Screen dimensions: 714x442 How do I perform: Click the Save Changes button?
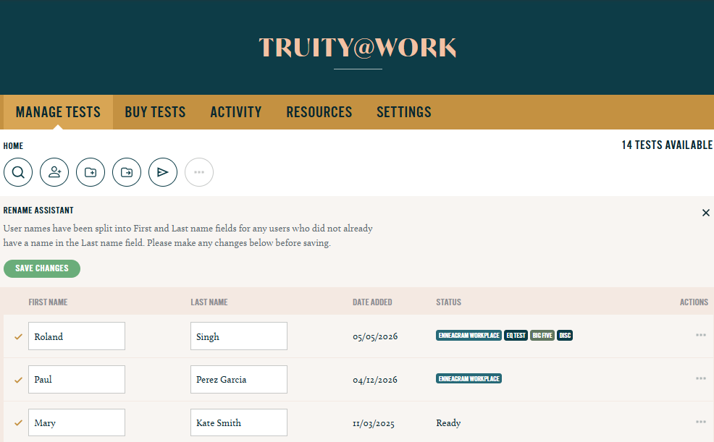(x=42, y=268)
